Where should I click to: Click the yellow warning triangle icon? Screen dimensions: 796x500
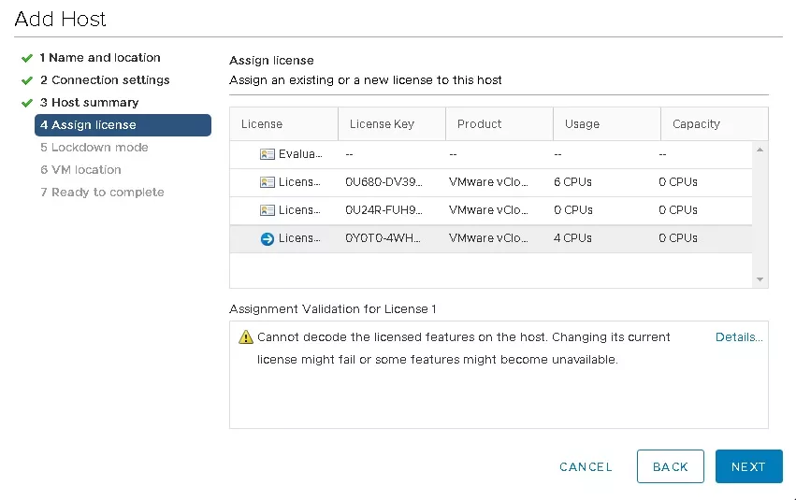tap(246, 337)
